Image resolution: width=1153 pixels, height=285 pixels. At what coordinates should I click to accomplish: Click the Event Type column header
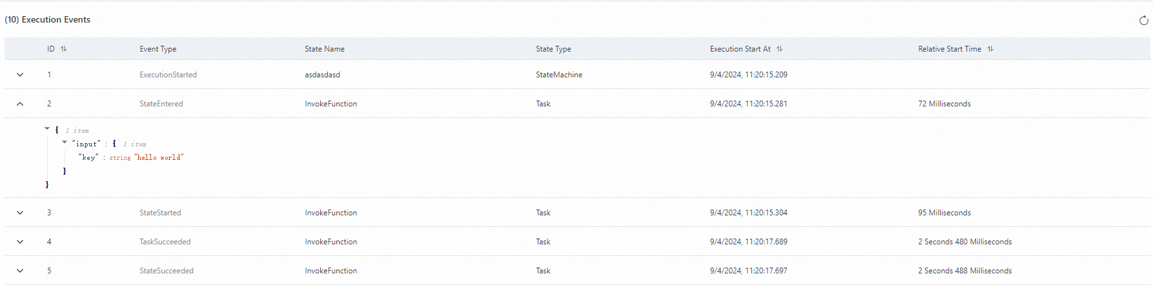[x=158, y=49]
